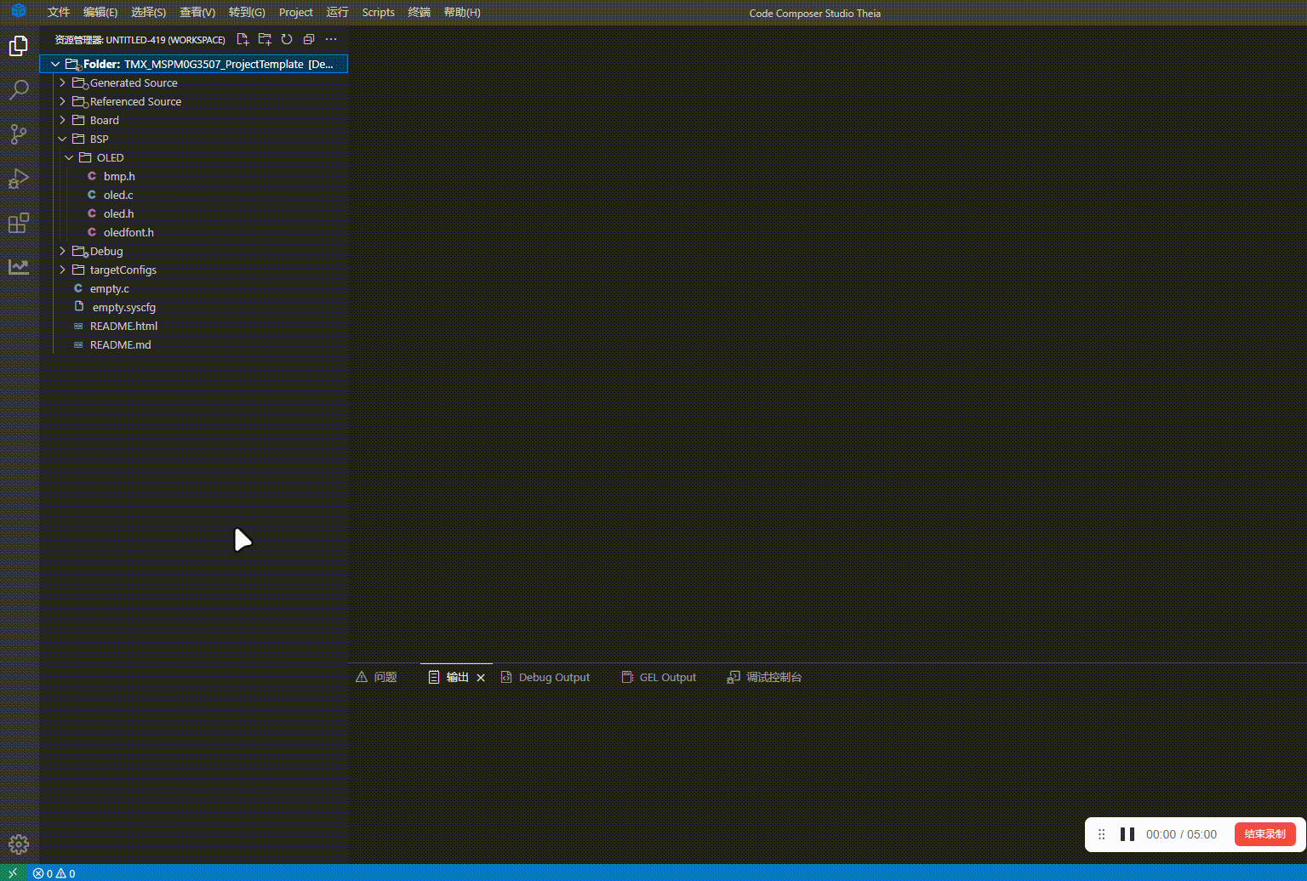Click the New Folder icon in explorer
The image size is (1307, 881).
coord(265,39)
